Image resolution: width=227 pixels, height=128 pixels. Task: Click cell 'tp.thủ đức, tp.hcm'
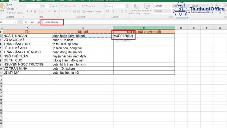click(x=83, y=44)
